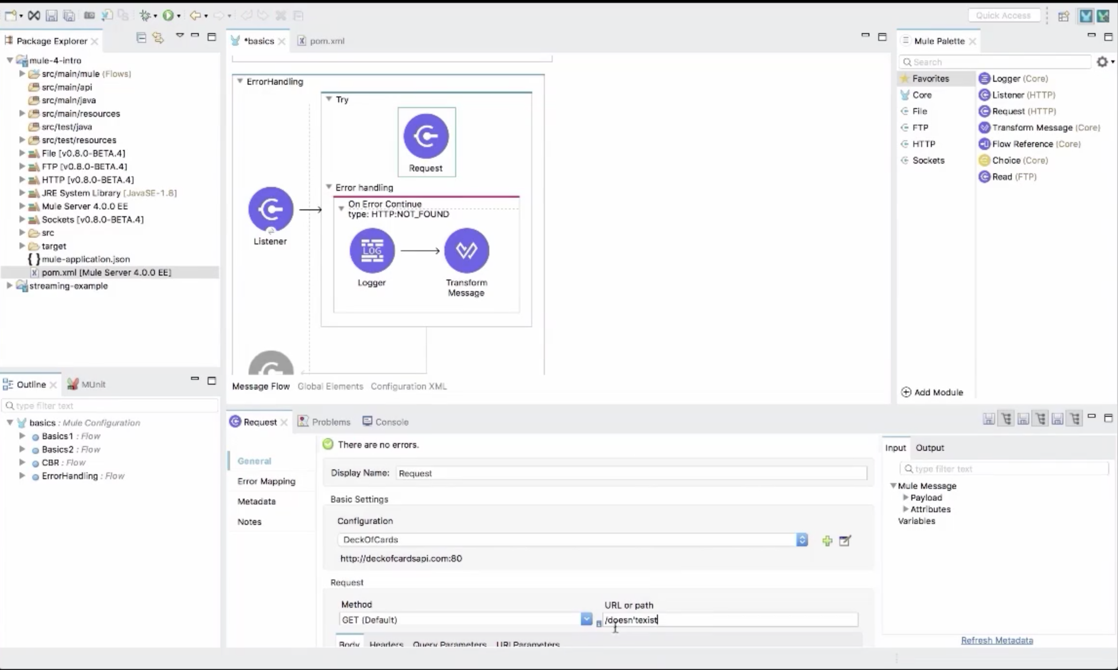Viewport: 1118px width, 670px height.
Task: Click the Listener source icon in flow
Action: [x=270, y=209]
